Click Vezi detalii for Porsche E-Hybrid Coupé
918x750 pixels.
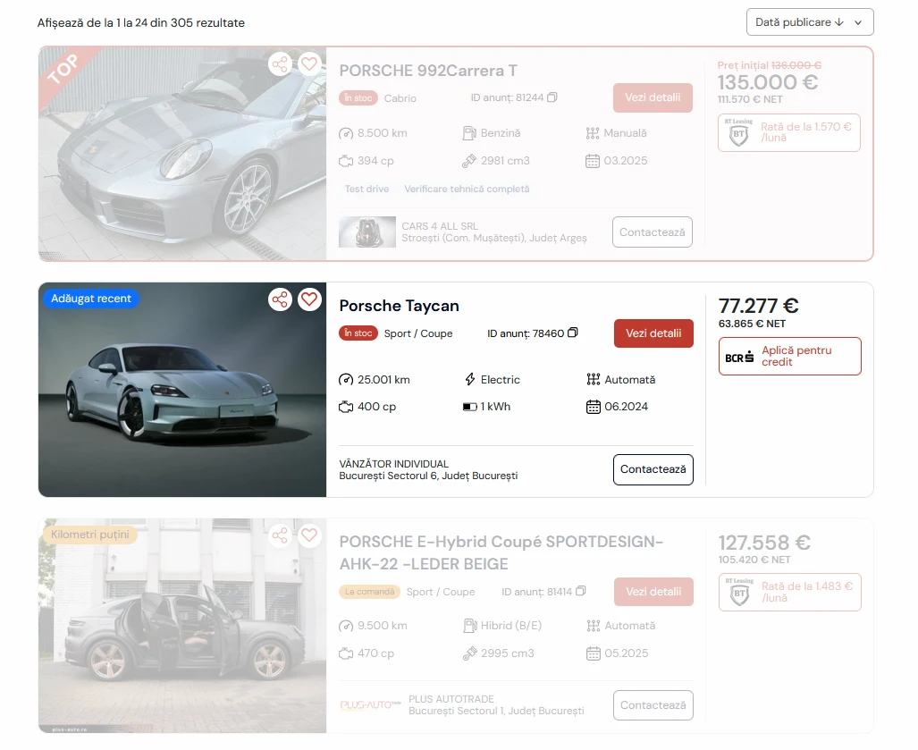[653, 592]
